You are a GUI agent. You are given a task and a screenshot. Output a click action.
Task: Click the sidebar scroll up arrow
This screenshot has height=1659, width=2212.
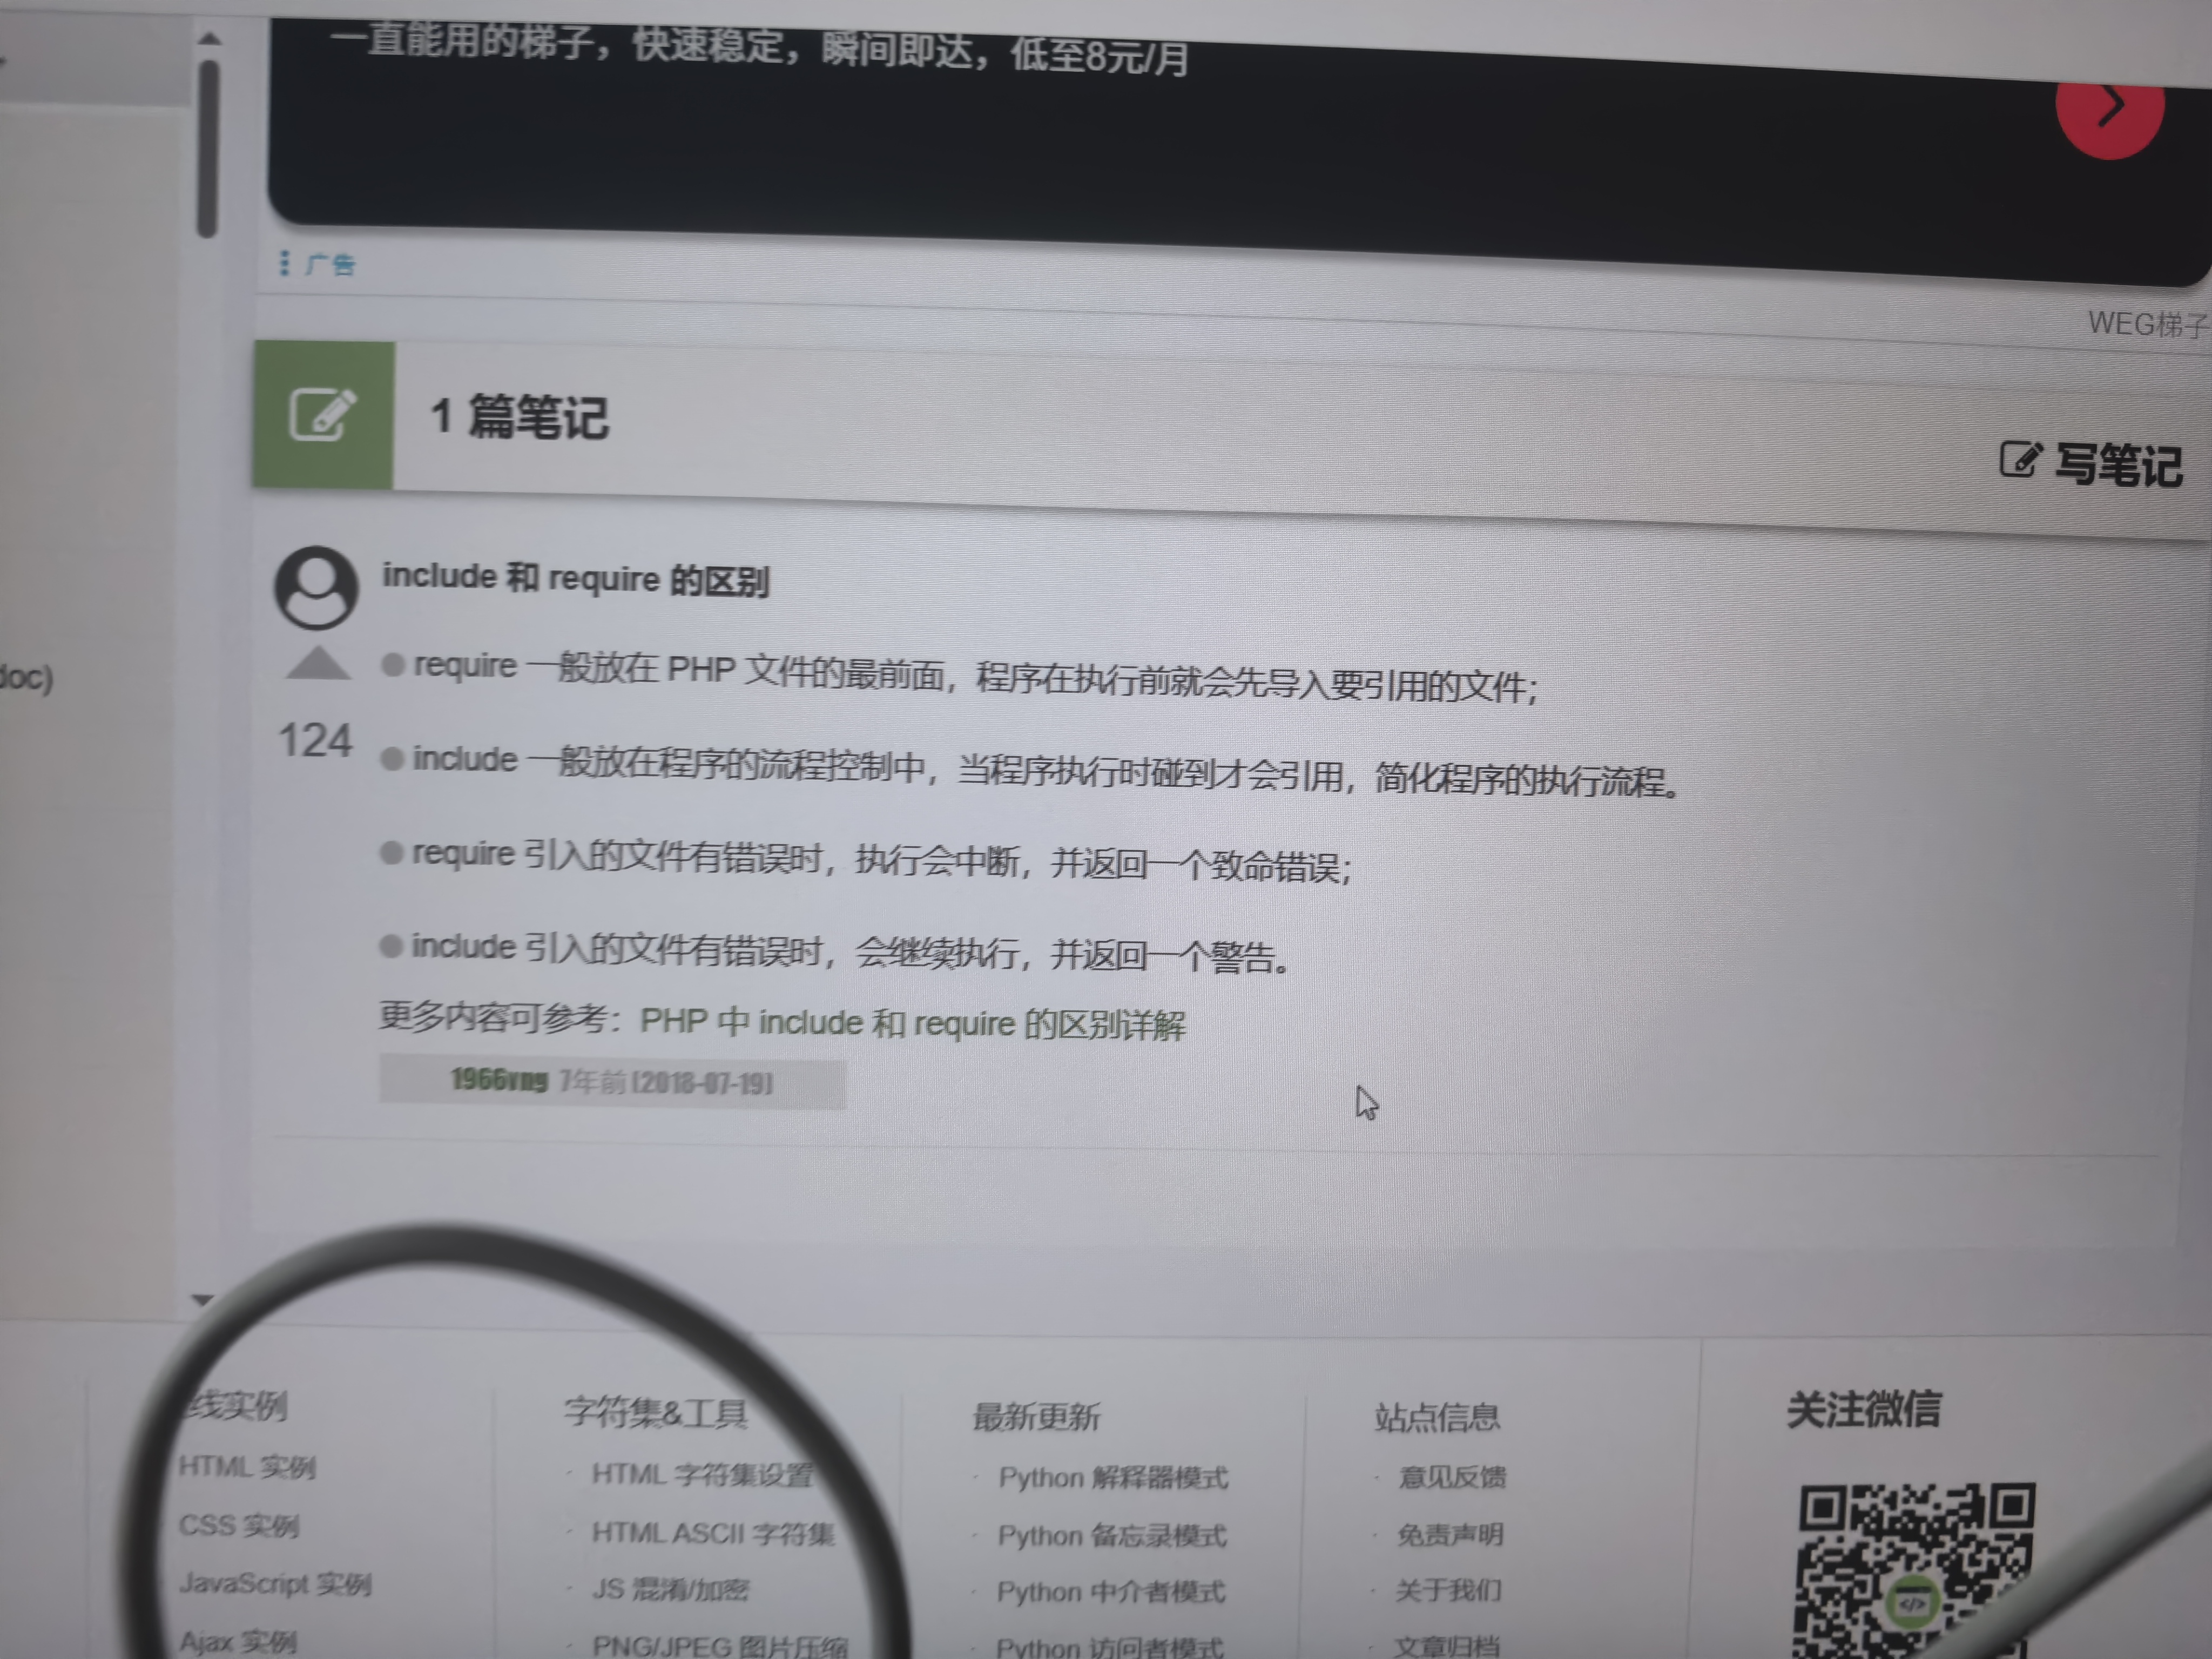[209, 39]
